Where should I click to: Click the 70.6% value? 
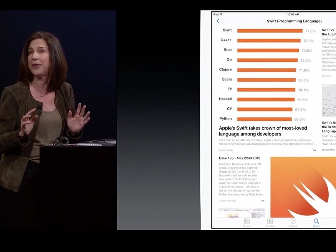[304, 80]
